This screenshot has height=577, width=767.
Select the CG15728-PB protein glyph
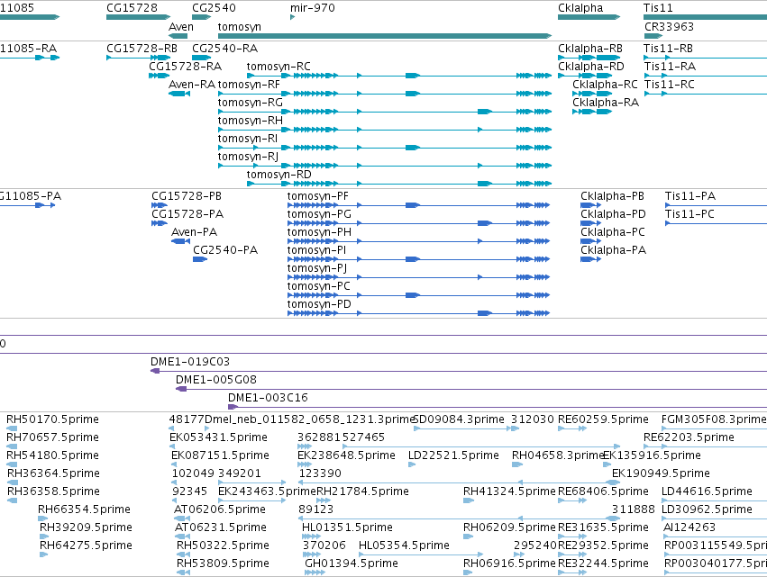(x=160, y=205)
